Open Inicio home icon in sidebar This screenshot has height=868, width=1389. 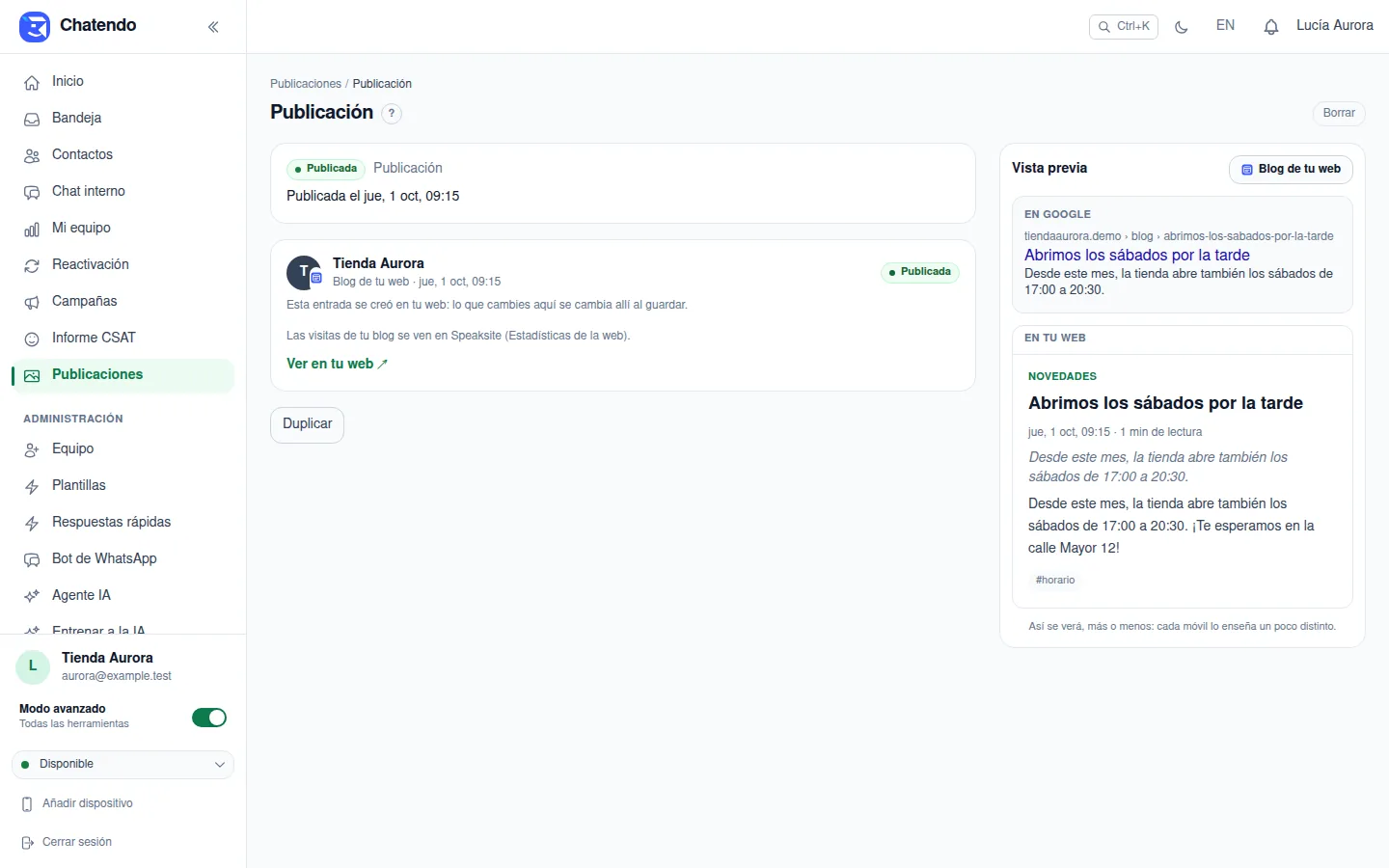coord(32,82)
